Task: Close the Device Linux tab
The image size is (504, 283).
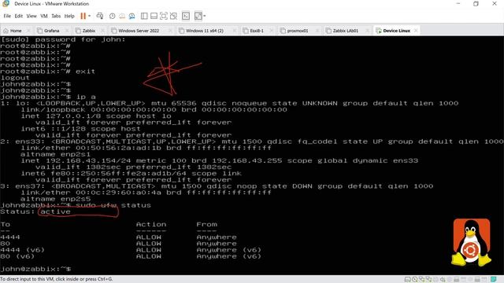Action: 416,31
